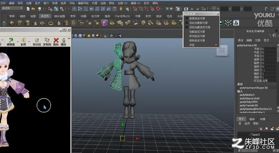Click the red X delete icon
279x153 pixels.
[56, 41]
